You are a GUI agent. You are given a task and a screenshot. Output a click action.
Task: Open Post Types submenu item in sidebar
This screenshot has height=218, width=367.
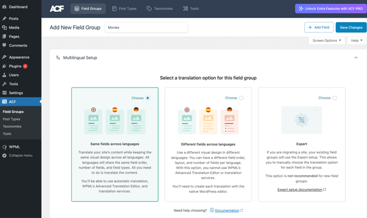[x=12, y=119]
